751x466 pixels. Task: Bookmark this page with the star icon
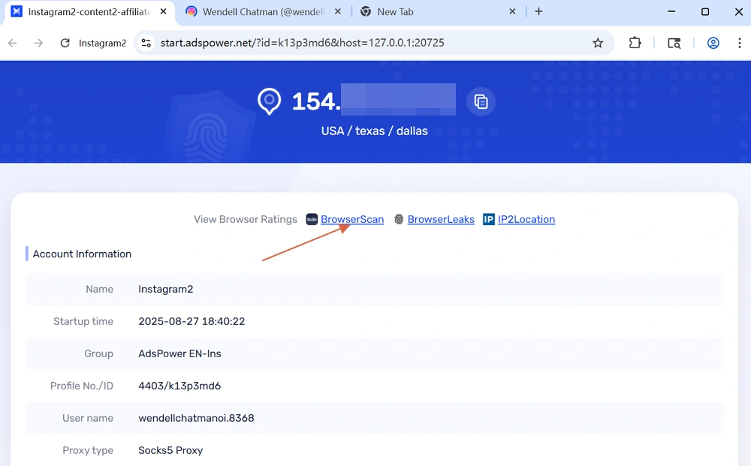[x=598, y=43]
